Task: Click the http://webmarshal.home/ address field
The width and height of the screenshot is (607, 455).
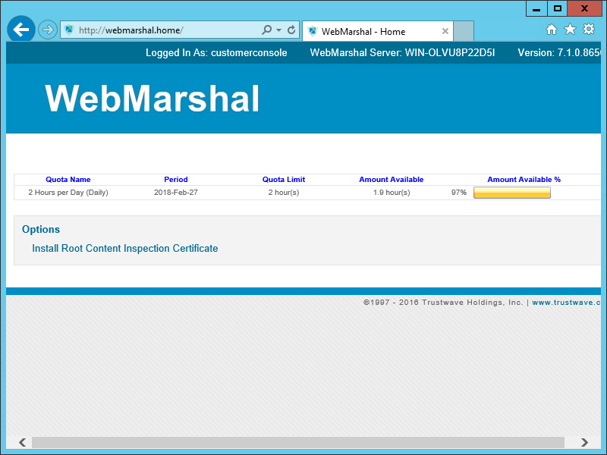Action: pos(167,30)
